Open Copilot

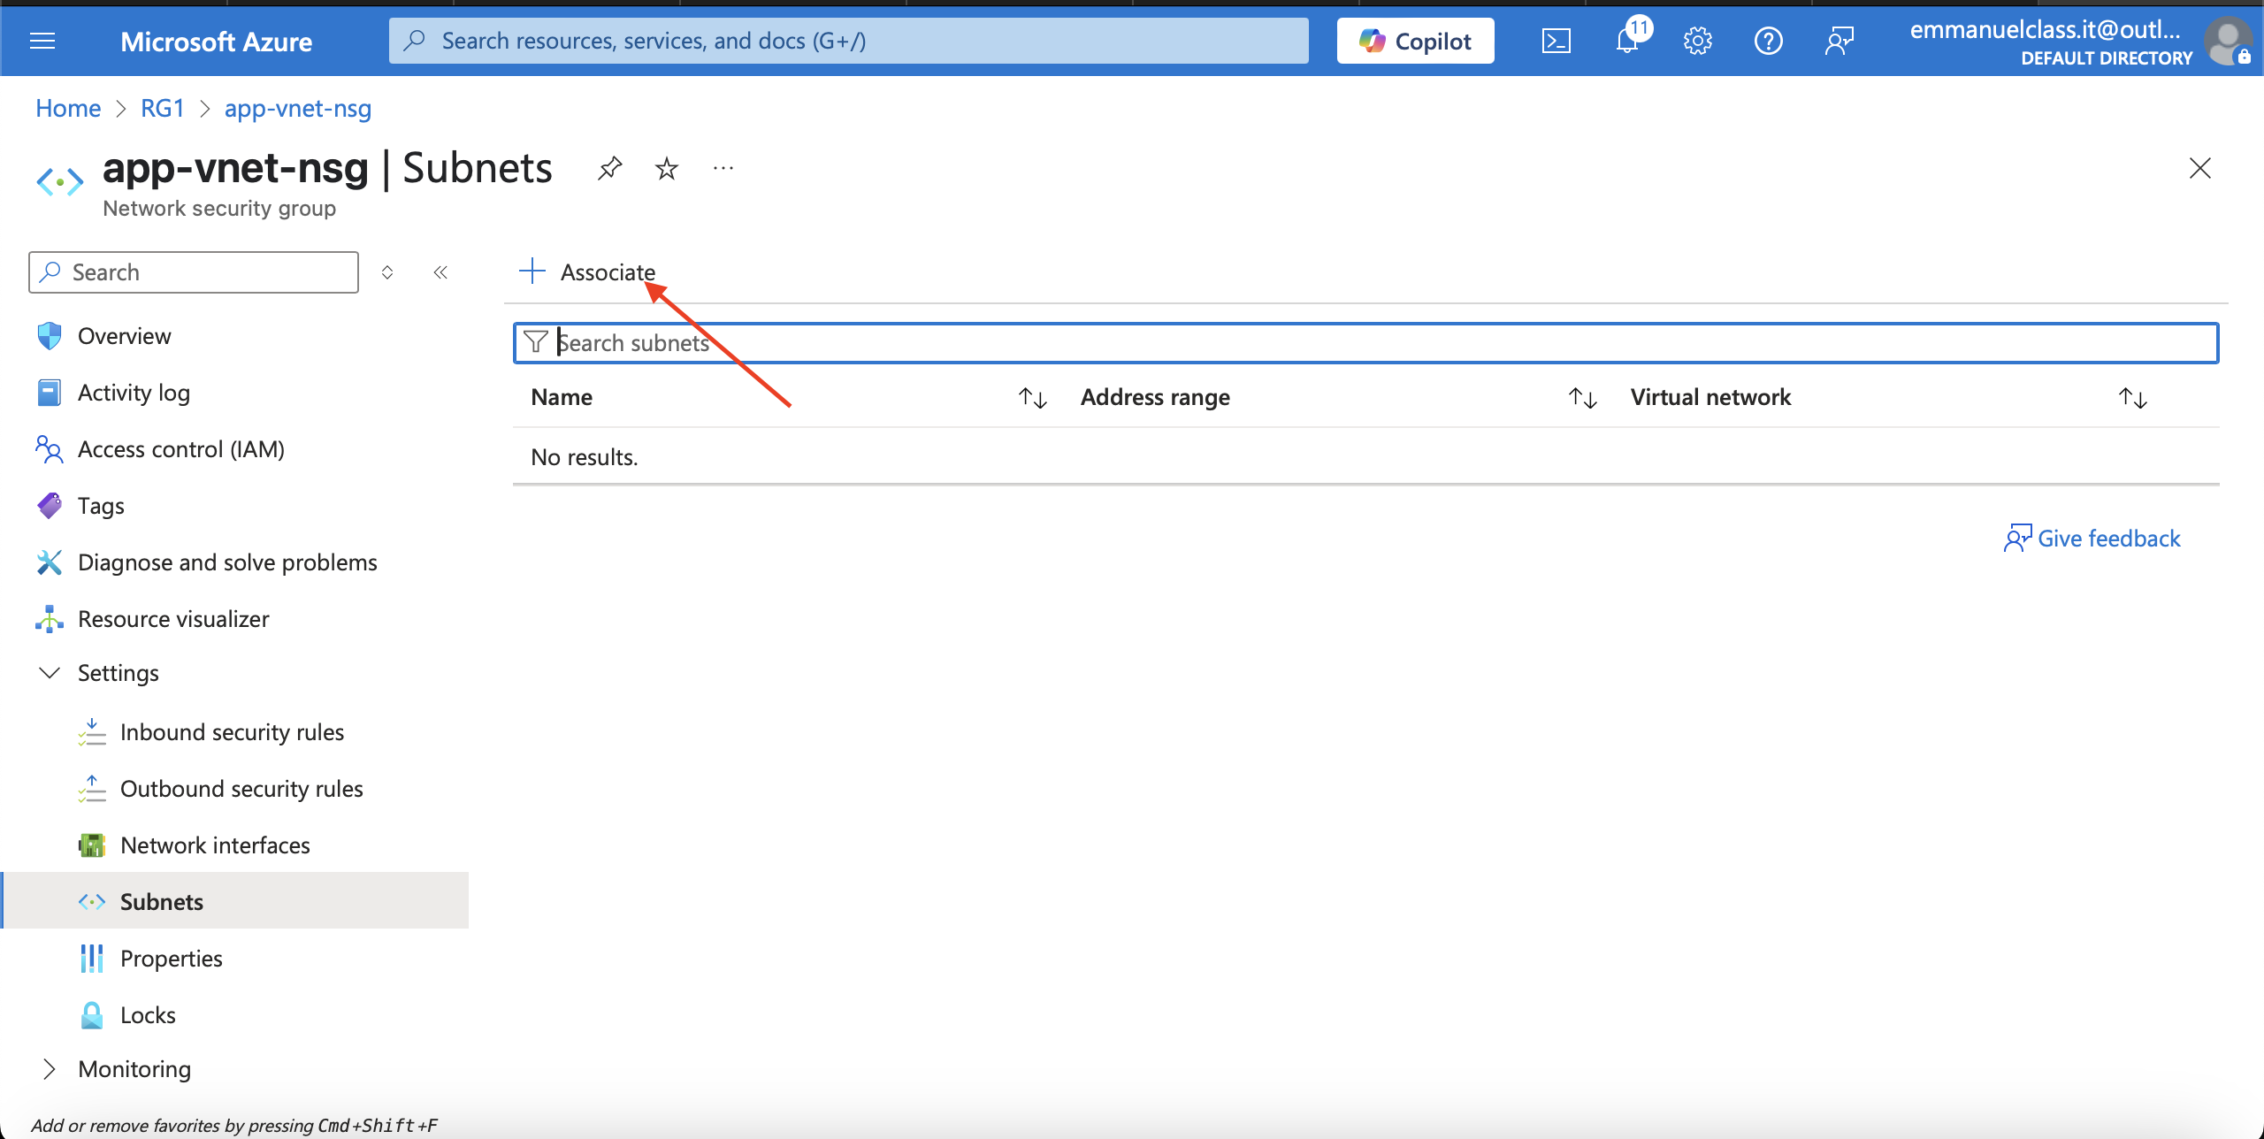coord(1415,41)
